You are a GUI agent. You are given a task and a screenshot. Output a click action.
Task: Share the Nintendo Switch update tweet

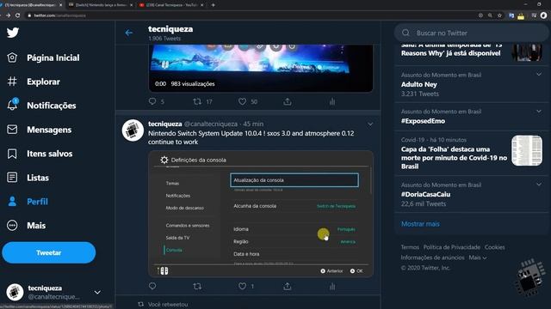[288, 286]
